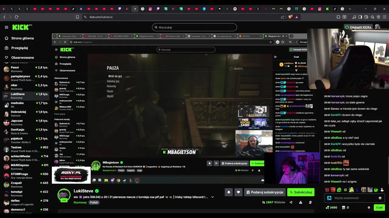Open Dobrodziej channel in followed list
Image resolution: width=389 pixels, height=218 pixels.
tap(26, 114)
